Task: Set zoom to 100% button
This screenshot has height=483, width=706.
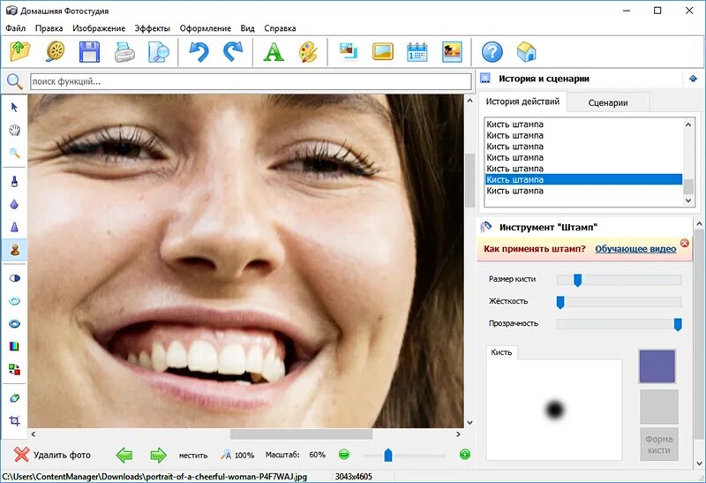Action: click(x=237, y=455)
